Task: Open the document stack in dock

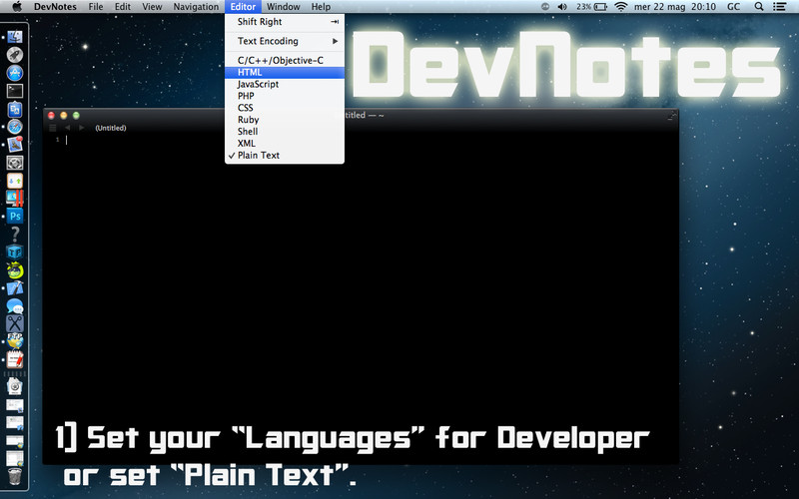Action: point(15,386)
